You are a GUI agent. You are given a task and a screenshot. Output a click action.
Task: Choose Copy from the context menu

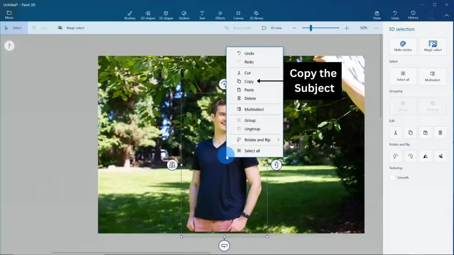click(x=249, y=81)
